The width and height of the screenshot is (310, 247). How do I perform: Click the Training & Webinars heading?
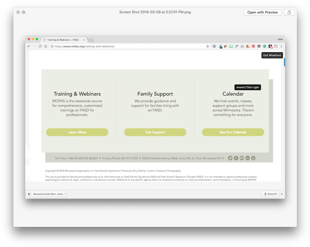tap(77, 94)
